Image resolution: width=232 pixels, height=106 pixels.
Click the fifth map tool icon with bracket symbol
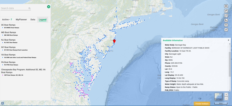click(226, 25)
